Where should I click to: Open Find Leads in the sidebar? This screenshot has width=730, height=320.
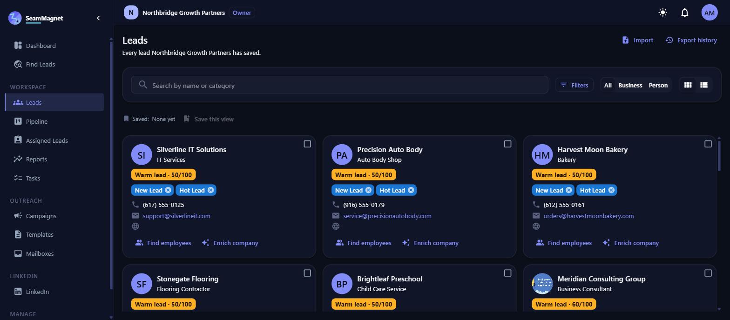[x=54, y=64]
